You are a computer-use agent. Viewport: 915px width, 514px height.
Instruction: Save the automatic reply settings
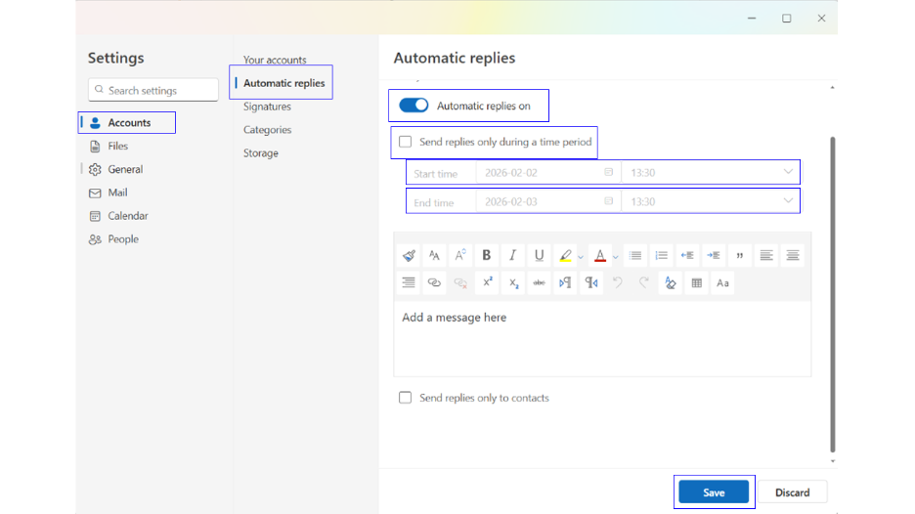(714, 492)
